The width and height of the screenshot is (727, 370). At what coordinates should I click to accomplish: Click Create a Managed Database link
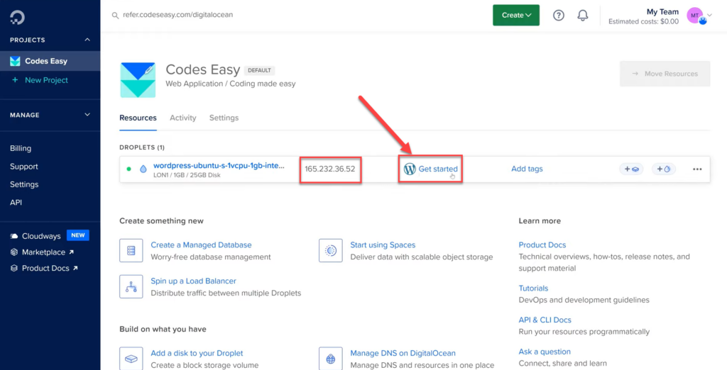[x=201, y=245]
